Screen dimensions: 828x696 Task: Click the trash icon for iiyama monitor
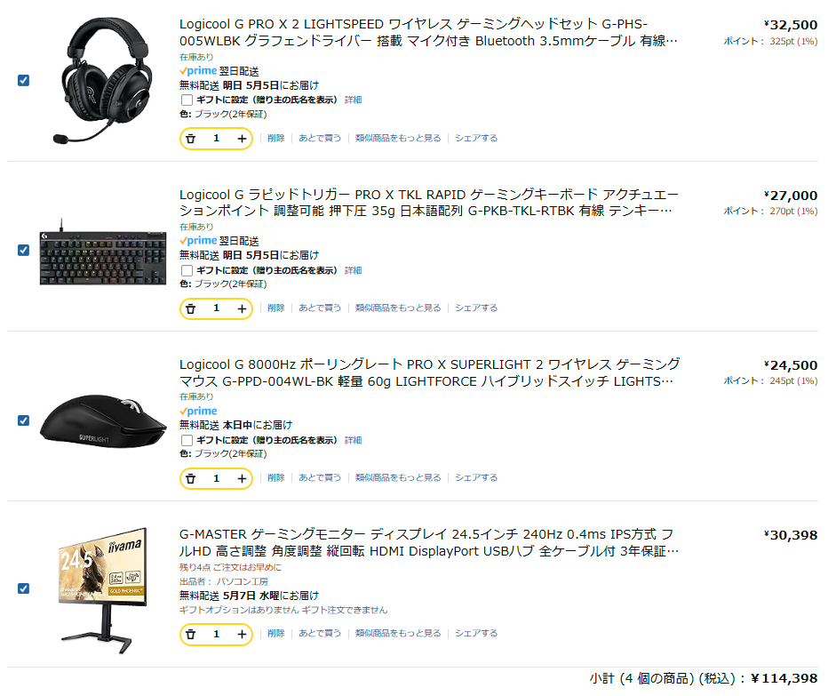coord(191,634)
